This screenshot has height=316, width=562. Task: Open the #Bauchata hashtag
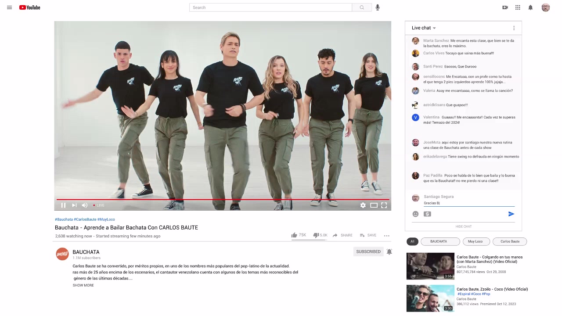64,219
